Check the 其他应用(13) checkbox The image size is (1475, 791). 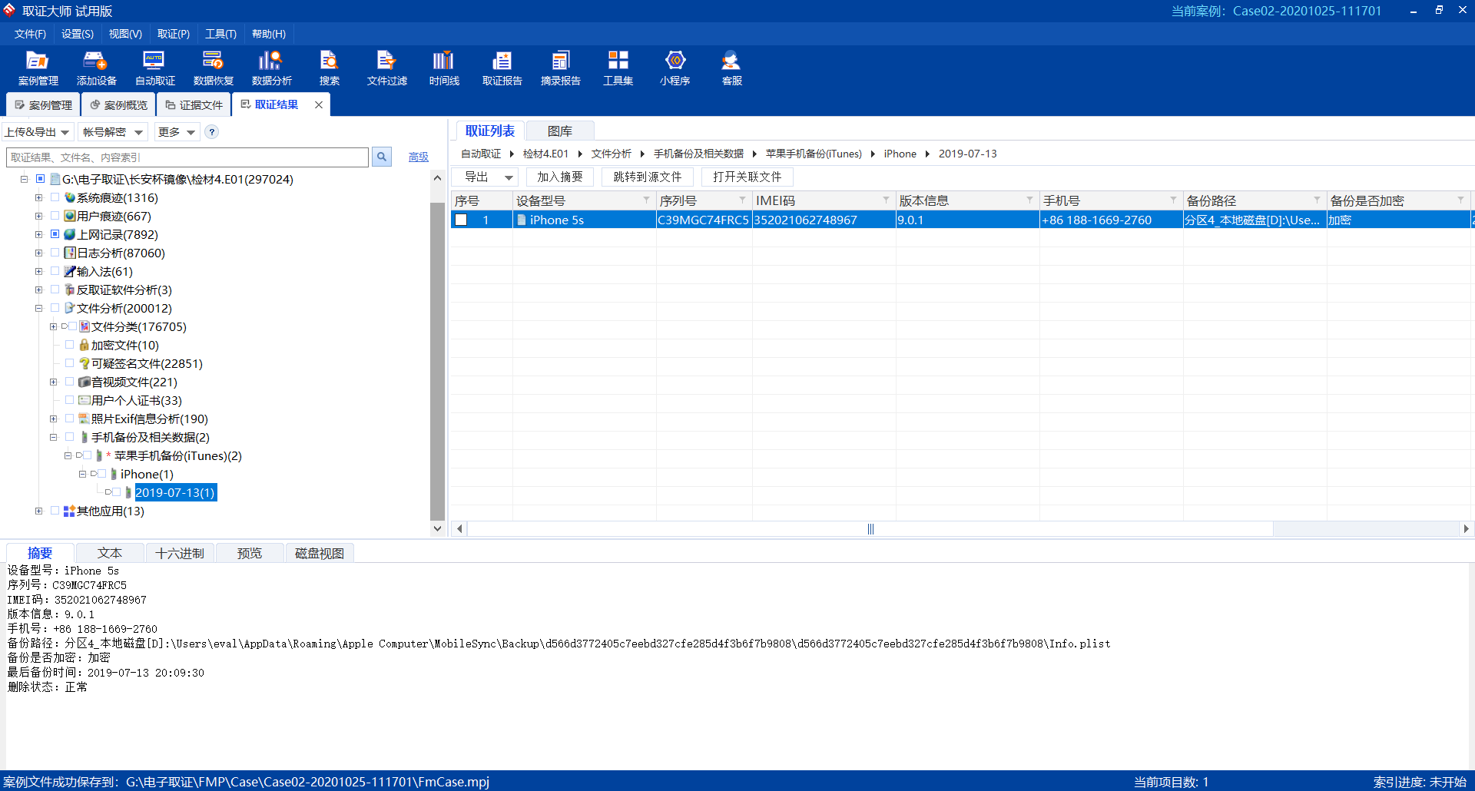tap(55, 511)
